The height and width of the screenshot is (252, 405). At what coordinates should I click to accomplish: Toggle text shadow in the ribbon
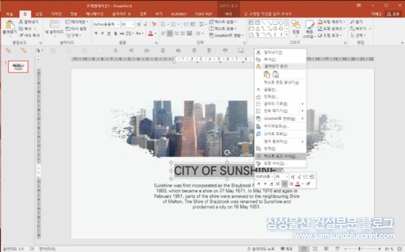pos(116,33)
